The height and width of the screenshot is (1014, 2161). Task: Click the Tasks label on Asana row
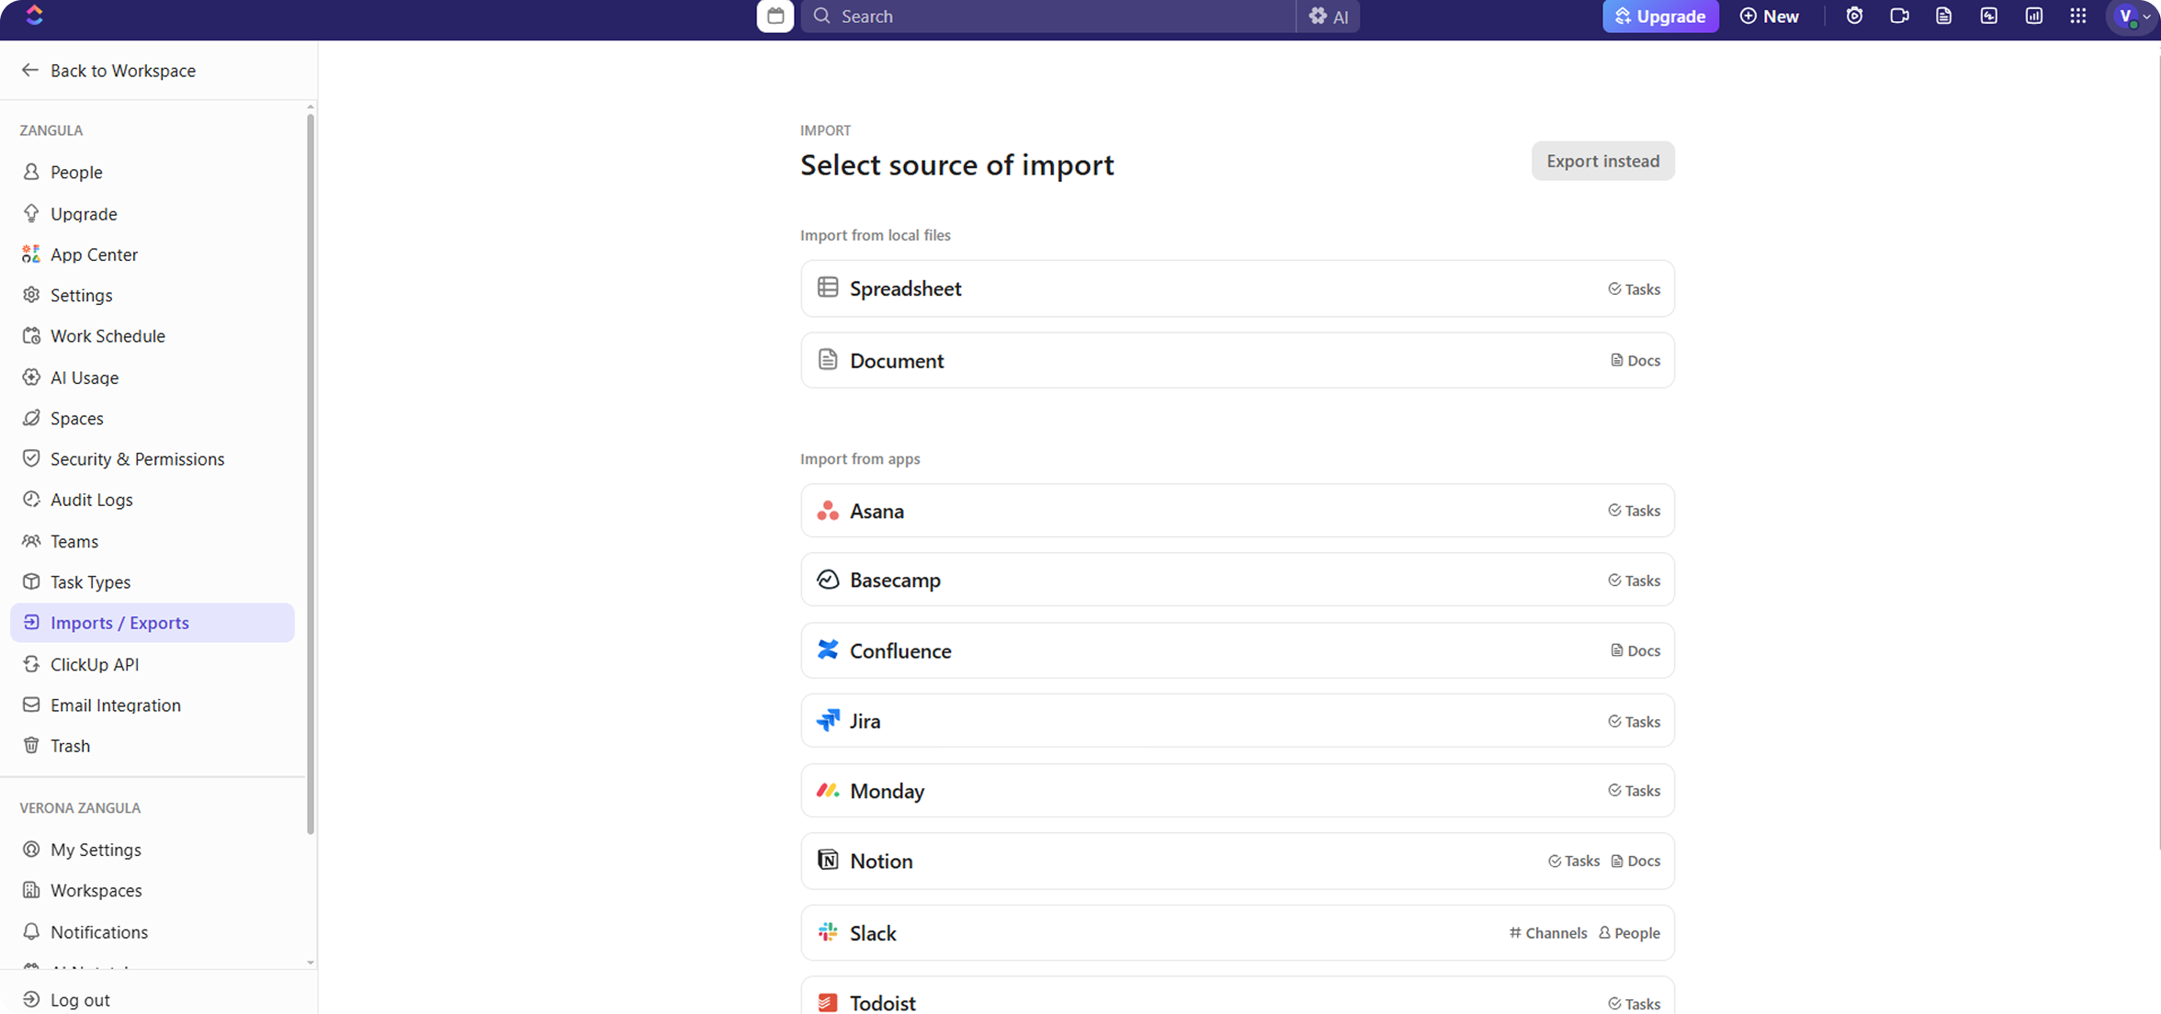[1634, 511]
